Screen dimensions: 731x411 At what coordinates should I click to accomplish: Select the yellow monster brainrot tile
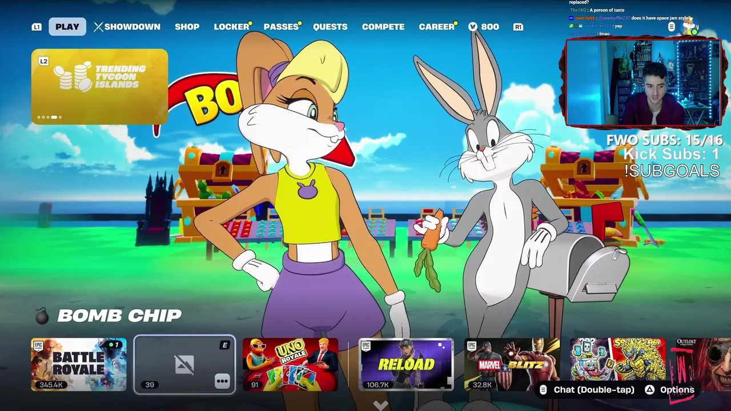(618, 365)
